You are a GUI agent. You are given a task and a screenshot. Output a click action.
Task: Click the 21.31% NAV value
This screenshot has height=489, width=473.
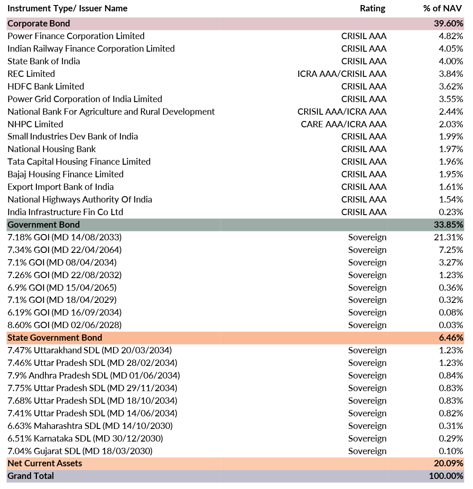pos(448,237)
